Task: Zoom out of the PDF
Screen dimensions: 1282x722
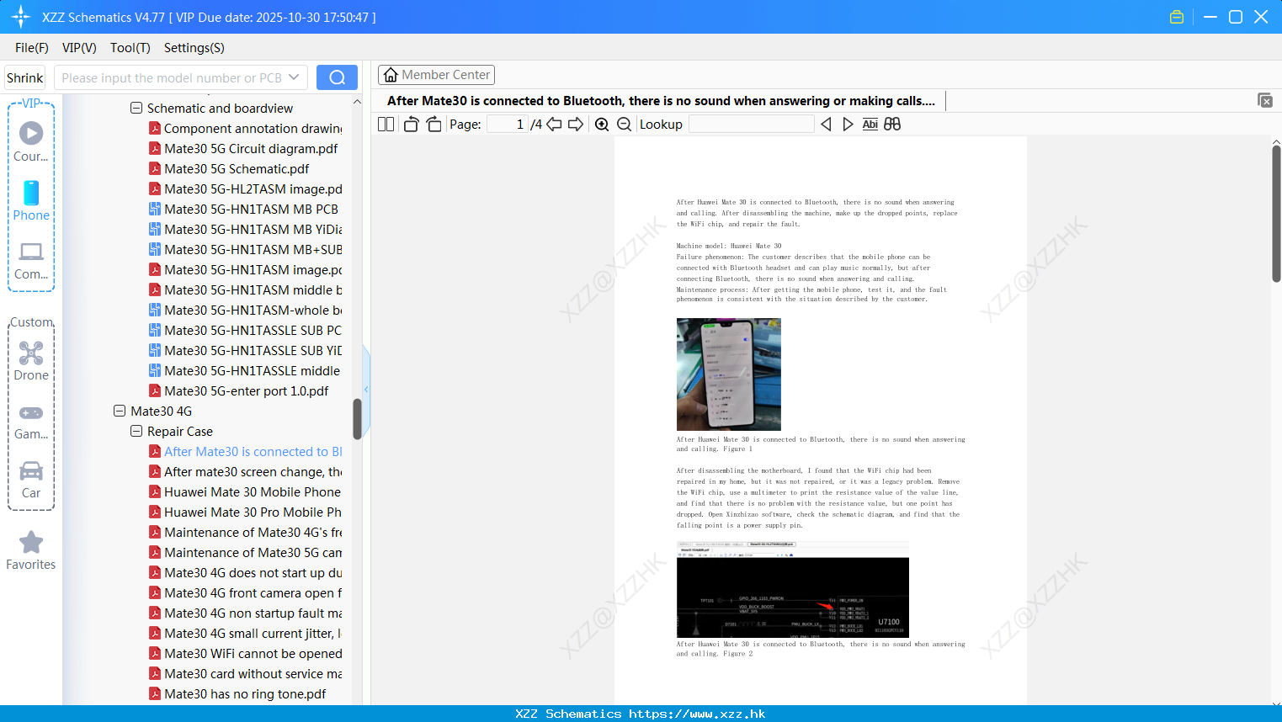Action: 625,125
